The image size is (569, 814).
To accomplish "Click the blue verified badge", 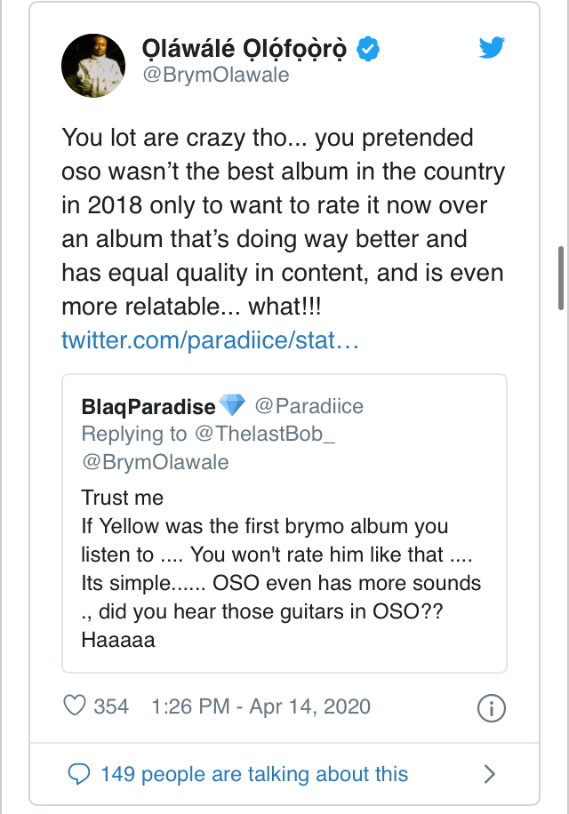I will click(x=368, y=49).
